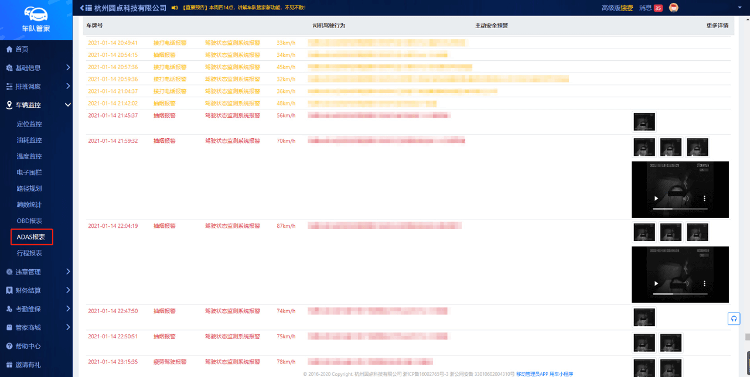Viewport: 750px width, 377px height.
Task: Open the 消息 messages notification badge
Action: click(x=657, y=8)
